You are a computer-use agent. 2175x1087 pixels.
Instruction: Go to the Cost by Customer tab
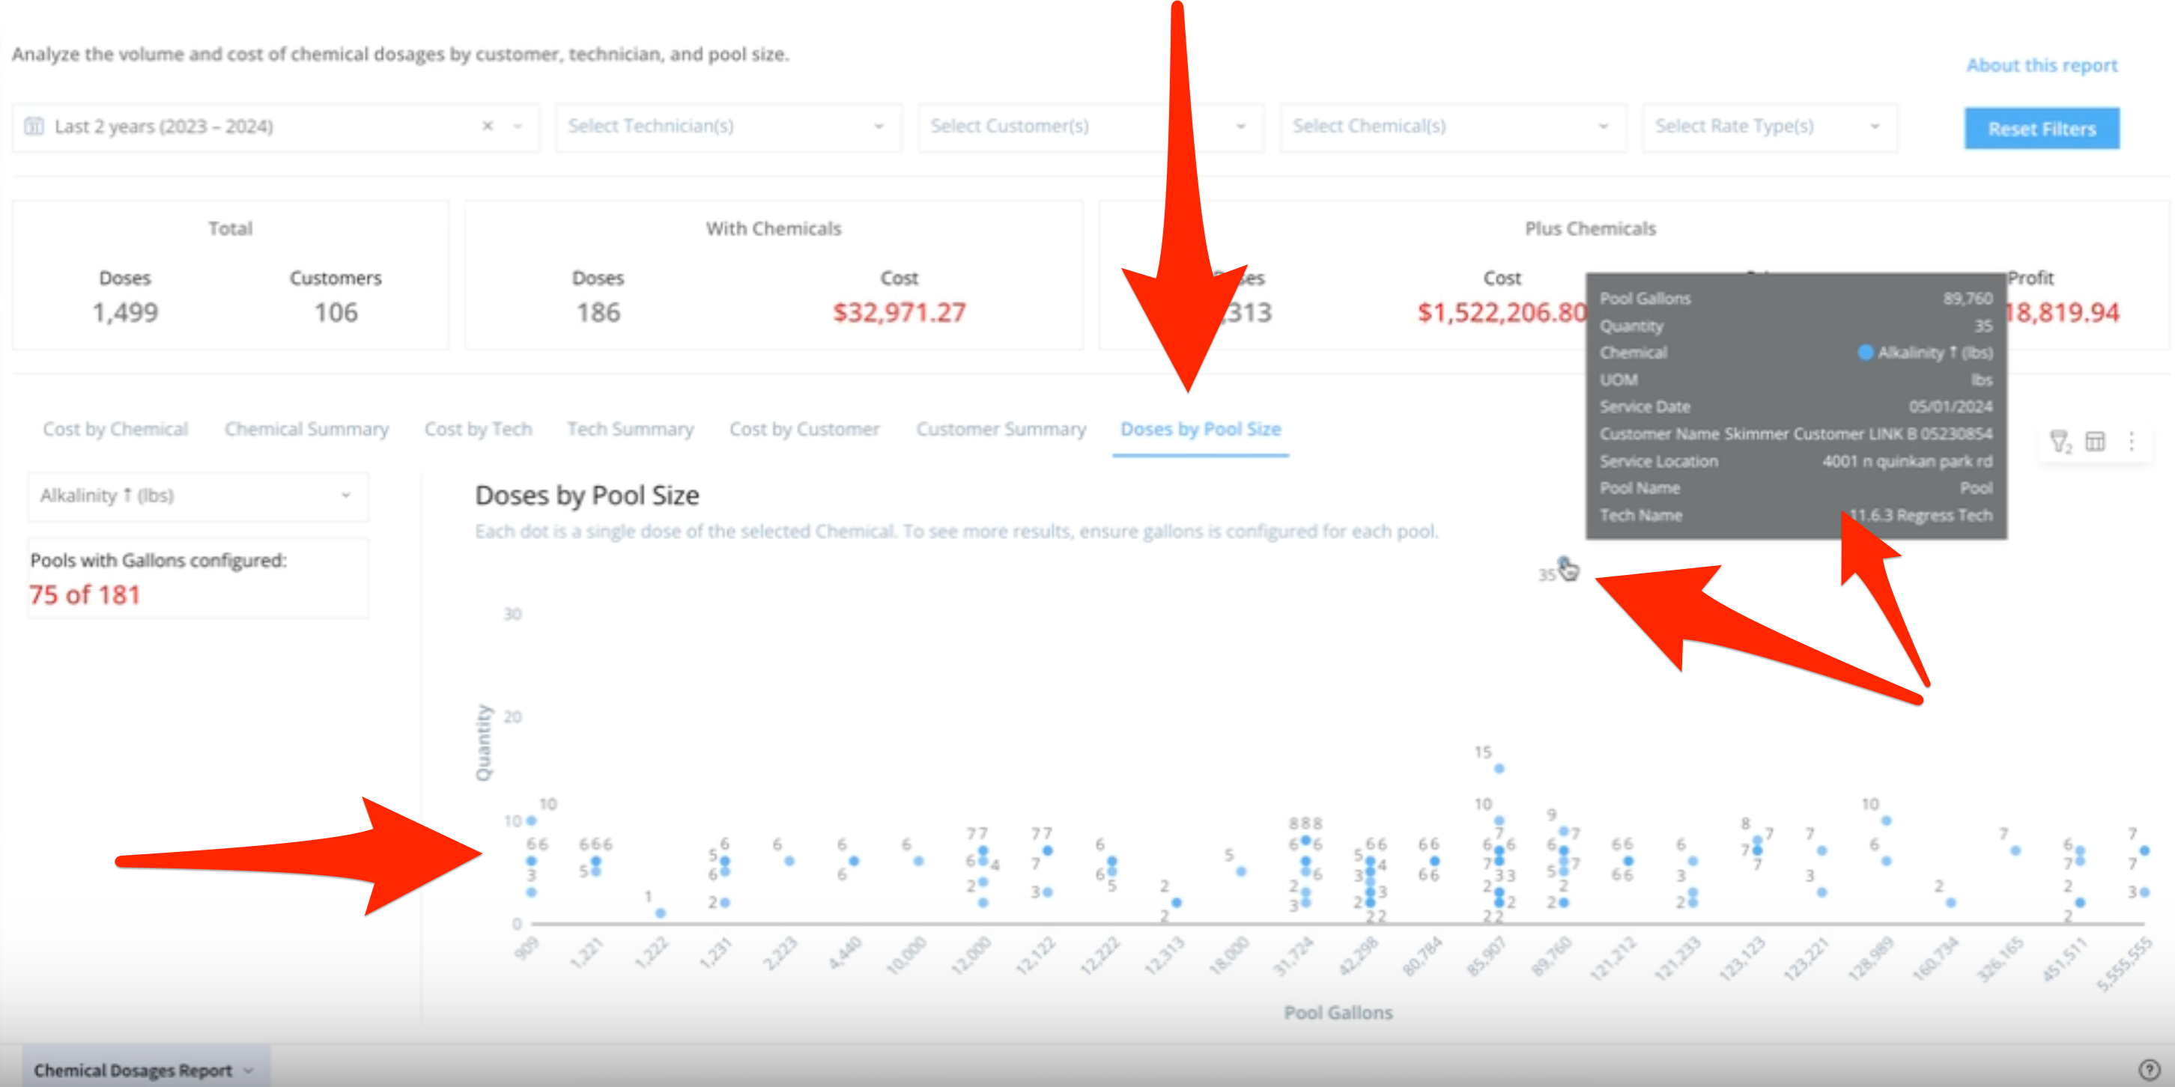click(804, 429)
